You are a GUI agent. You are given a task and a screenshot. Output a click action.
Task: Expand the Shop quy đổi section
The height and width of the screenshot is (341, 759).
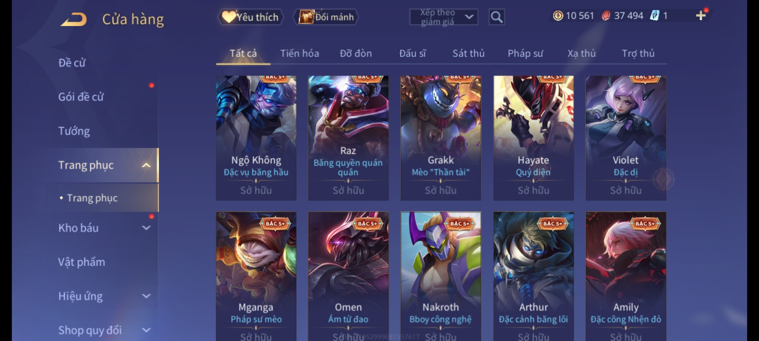pos(146,330)
